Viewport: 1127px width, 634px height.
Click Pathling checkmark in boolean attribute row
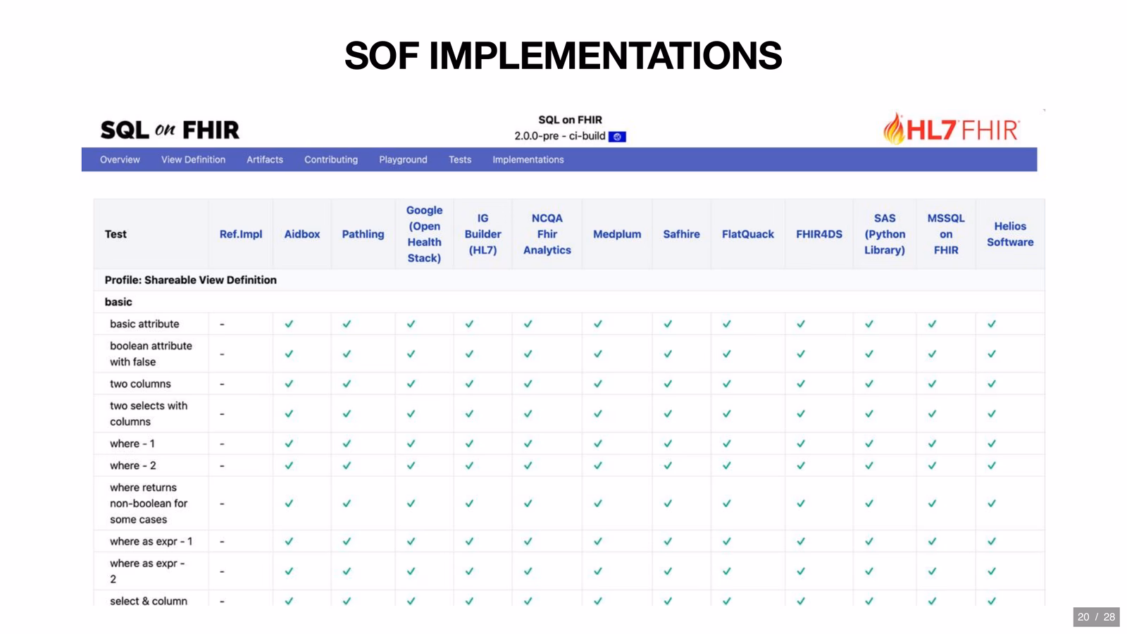click(347, 354)
